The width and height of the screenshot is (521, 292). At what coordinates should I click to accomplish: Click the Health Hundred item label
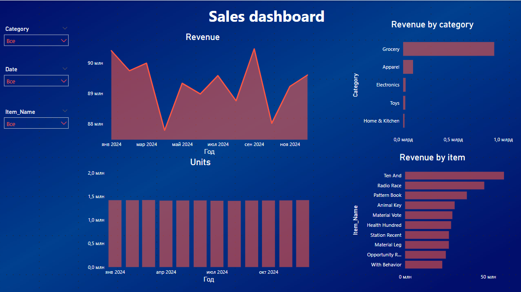pos(384,225)
